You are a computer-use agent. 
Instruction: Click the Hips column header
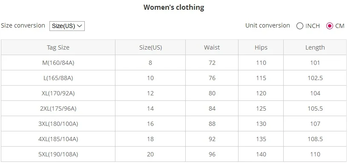pyautogui.click(x=261, y=47)
